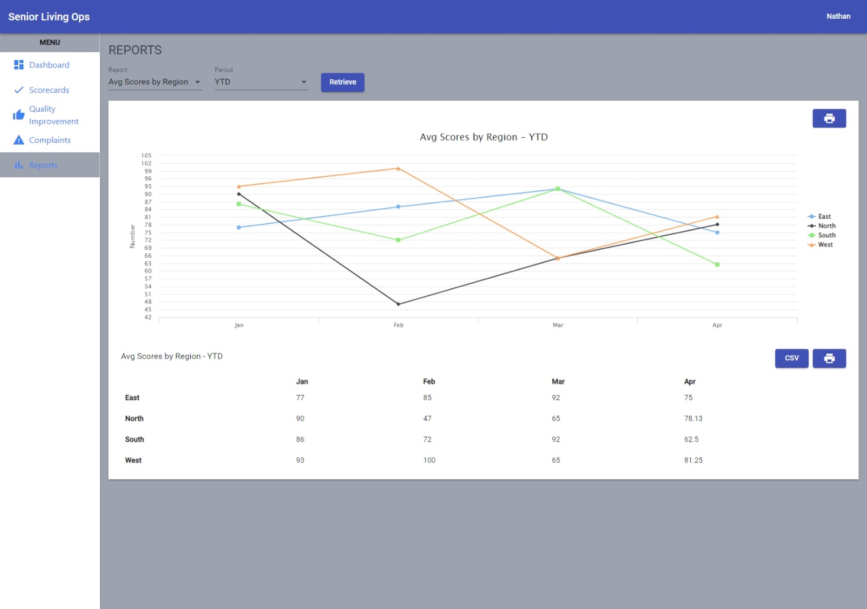The height and width of the screenshot is (609, 867).
Task: Click the Complaints warning triangle icon
Action: tap(19, 140)
